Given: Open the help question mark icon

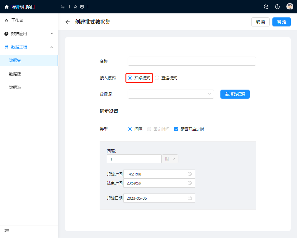Looking at the screenshot, I should coord(277,7).
